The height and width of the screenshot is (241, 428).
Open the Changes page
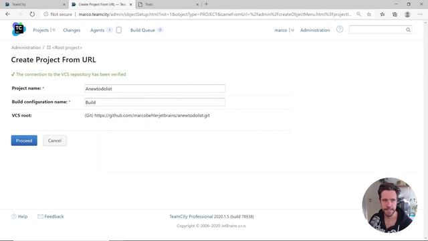point(72,30)
